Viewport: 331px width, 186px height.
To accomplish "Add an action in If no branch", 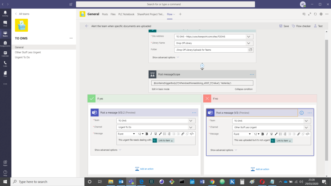I will [260, 169].
